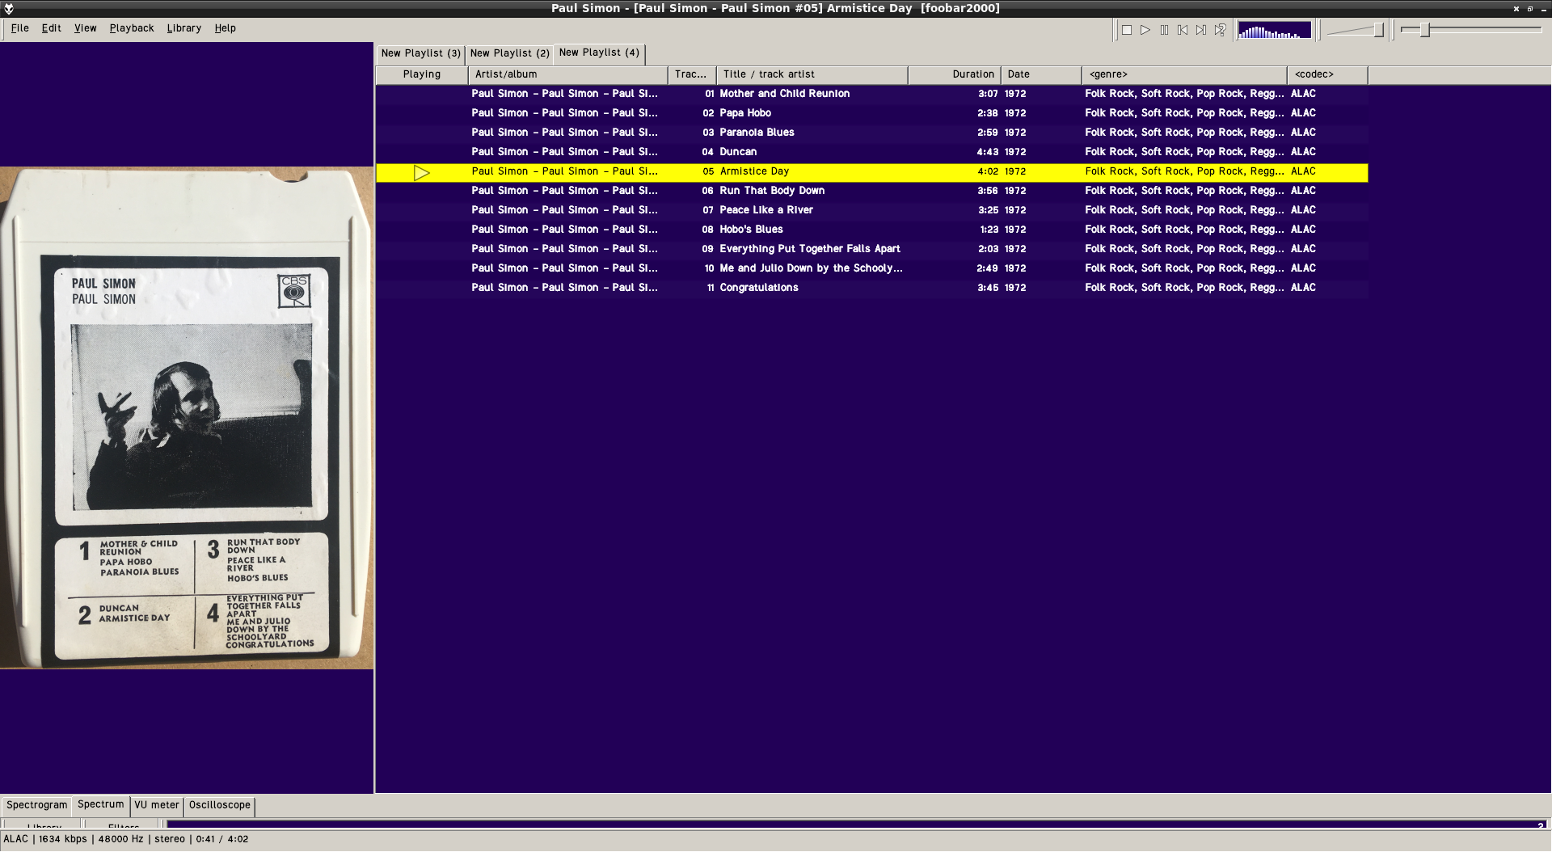The image size is (1552, 852).
Task: Skip to the next track
Action: (x=1201, y=30)
